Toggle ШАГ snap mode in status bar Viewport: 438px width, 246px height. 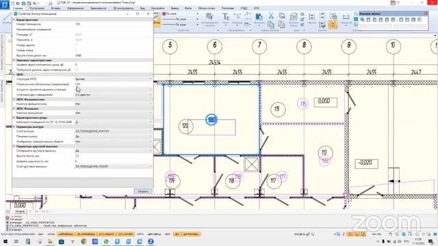click(41, 234)
